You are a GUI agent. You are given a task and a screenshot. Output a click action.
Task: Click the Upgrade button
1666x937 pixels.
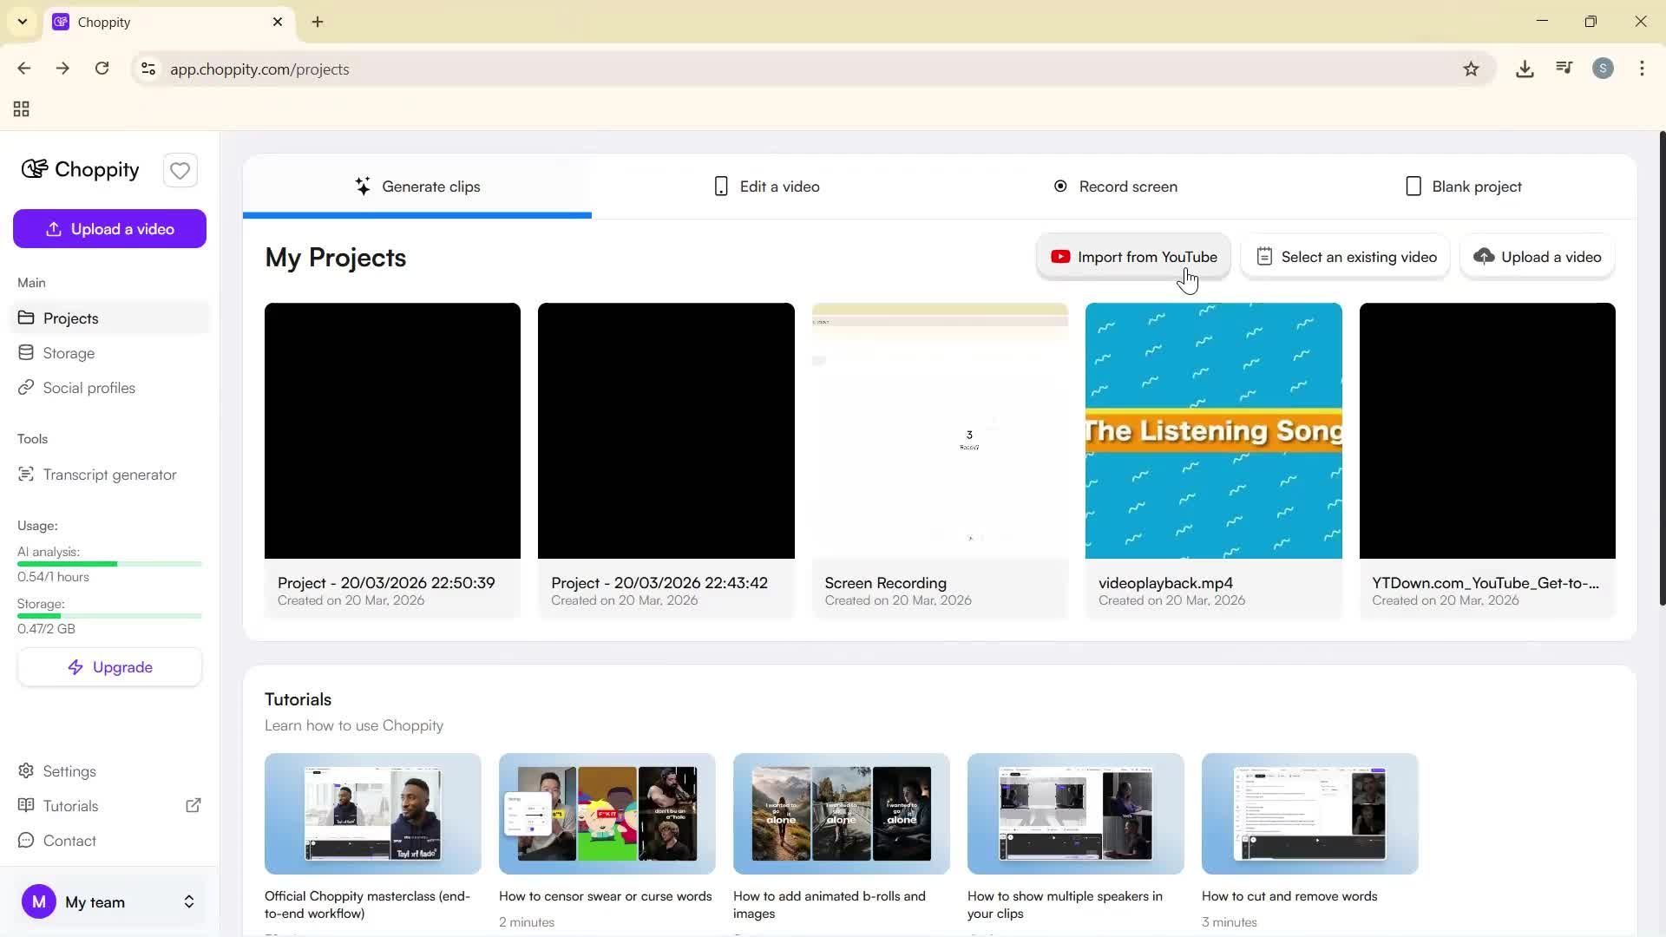click(109, 666)
